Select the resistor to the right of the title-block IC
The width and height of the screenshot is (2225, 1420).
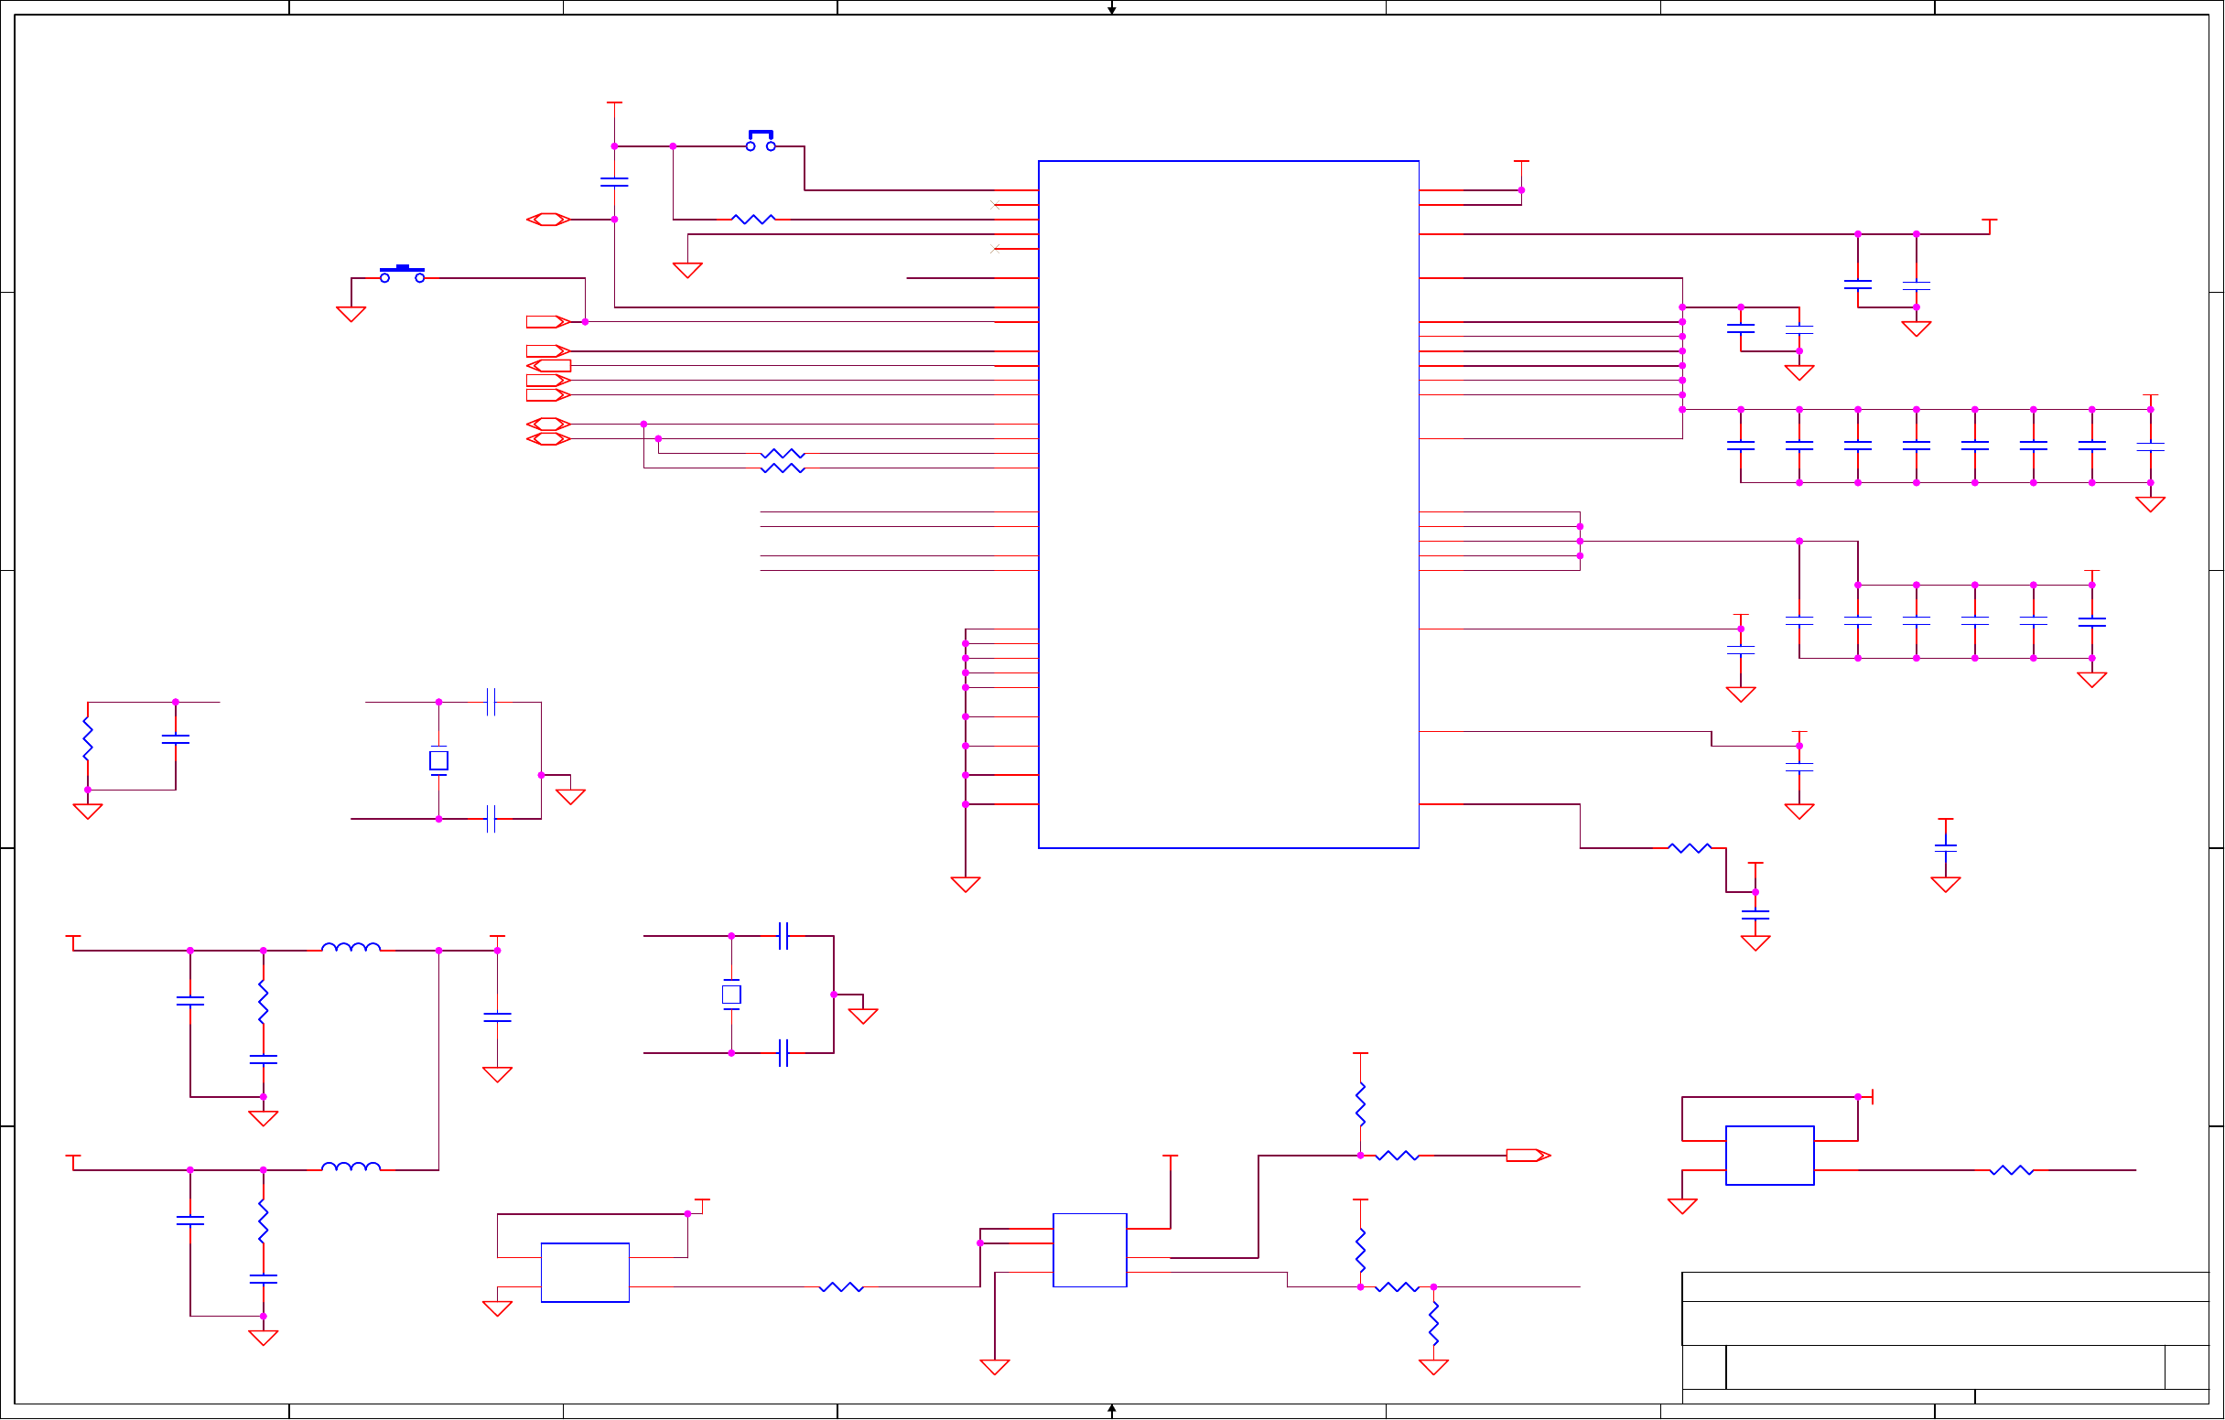[x=2012, y=1170]
